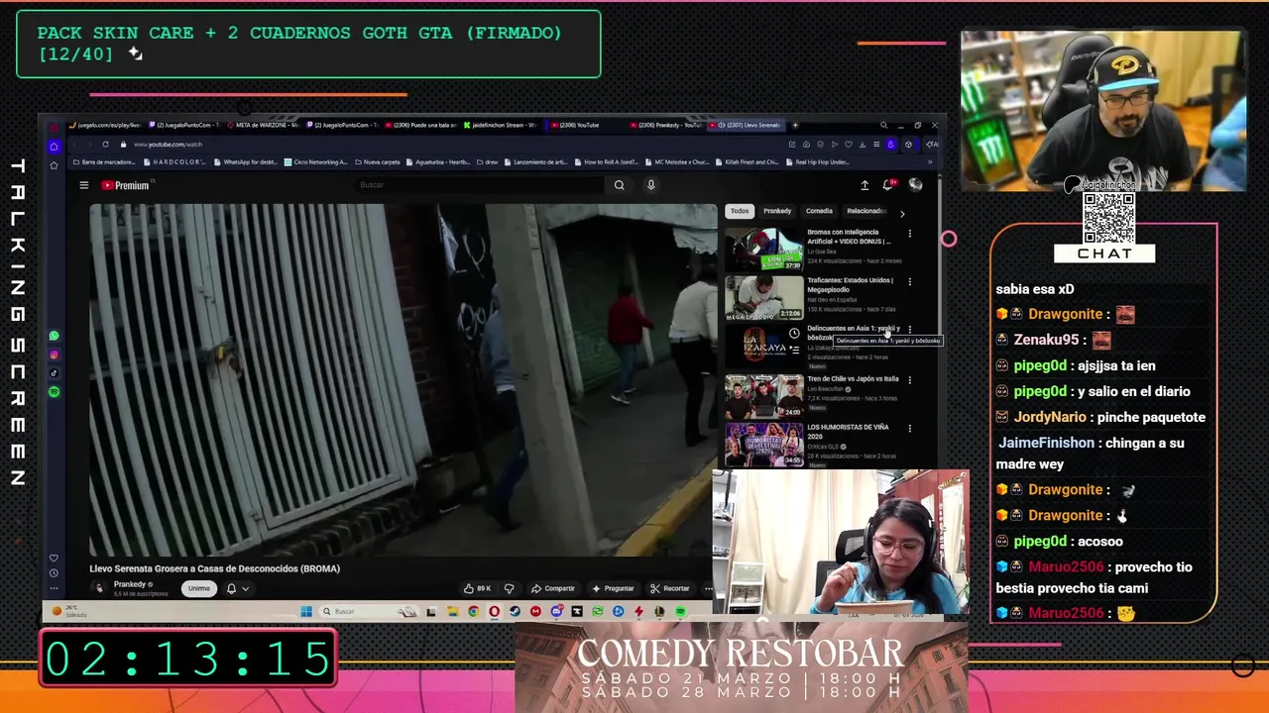Add Delincuentes en Asia to Watch Later
This screenshot has height=713, width=1269.
(x=794, y=334)
